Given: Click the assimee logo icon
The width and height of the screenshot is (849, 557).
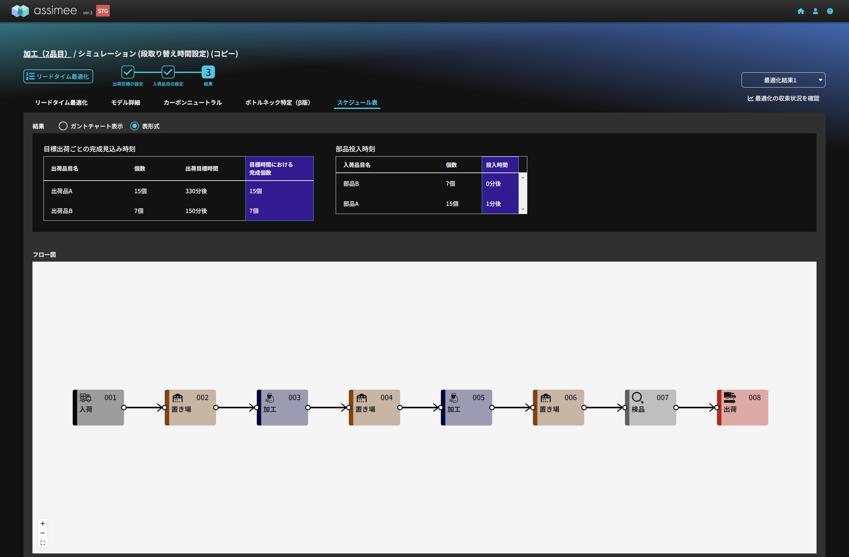Looking at the screenshot, I should pos(20,11).
